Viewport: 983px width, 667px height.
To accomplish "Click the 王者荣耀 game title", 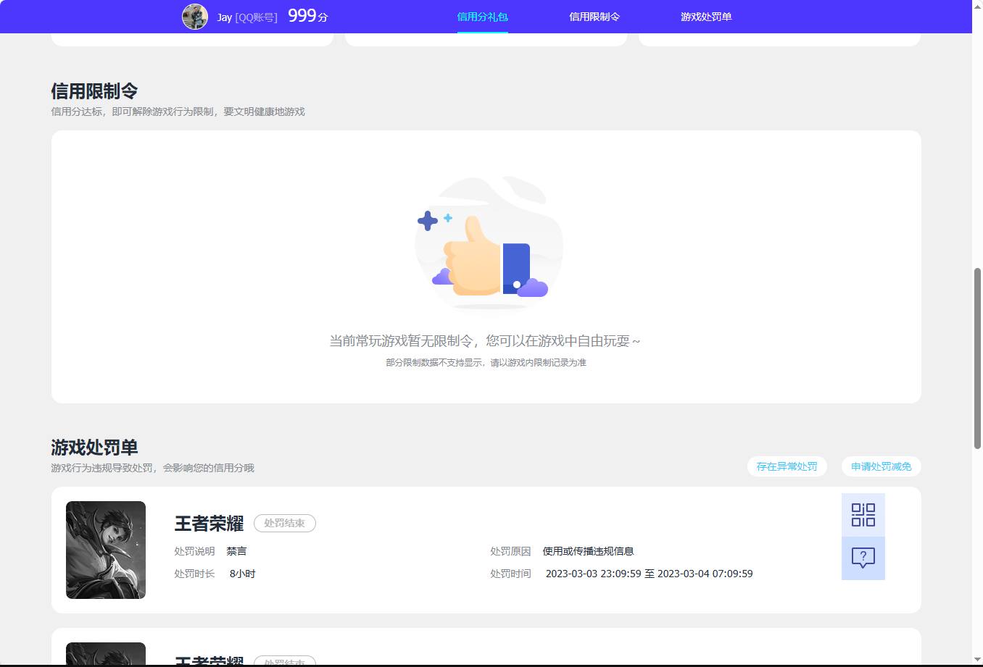I will pos(209,523).
